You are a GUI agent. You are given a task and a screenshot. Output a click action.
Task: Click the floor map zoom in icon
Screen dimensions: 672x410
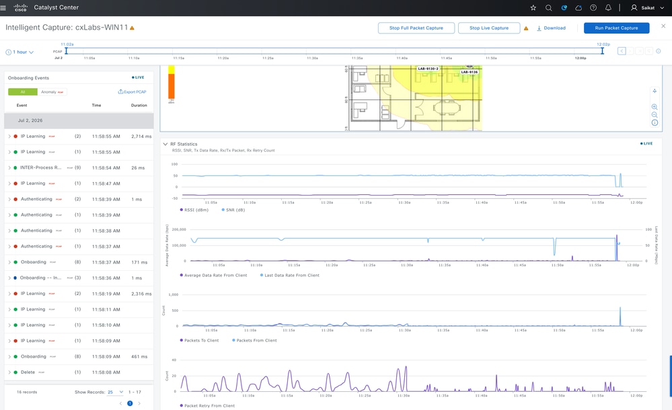655,107
